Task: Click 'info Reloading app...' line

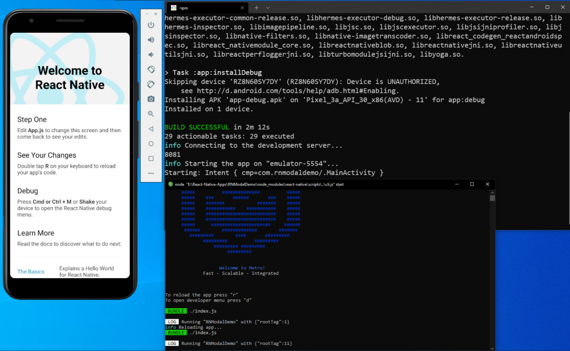Action: [193, 327]
